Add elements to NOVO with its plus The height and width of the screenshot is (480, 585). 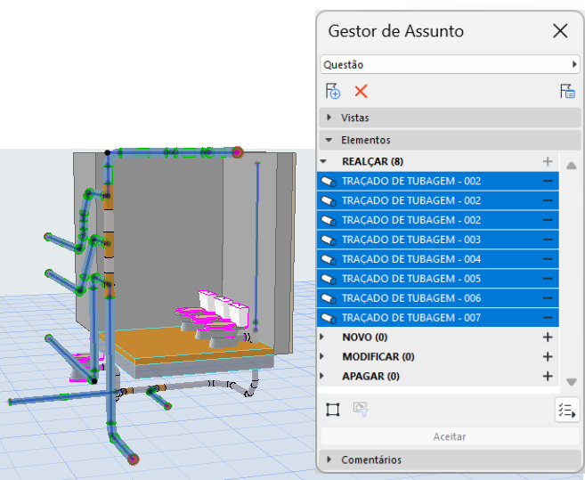[x=548, y=337]
